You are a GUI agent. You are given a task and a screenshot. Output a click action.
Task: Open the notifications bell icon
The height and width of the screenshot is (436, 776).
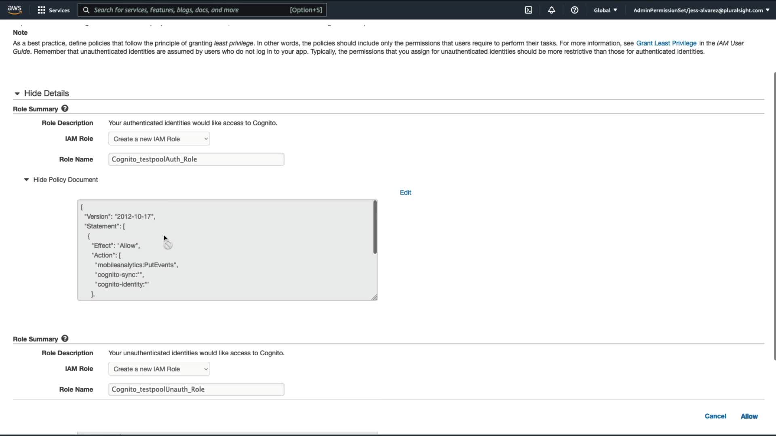(551, 10)
